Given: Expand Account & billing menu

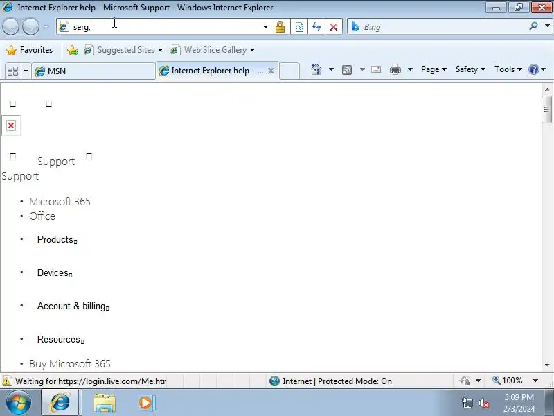Looking at the screenshot, I should pyautogui.click(x=73, y=306).
